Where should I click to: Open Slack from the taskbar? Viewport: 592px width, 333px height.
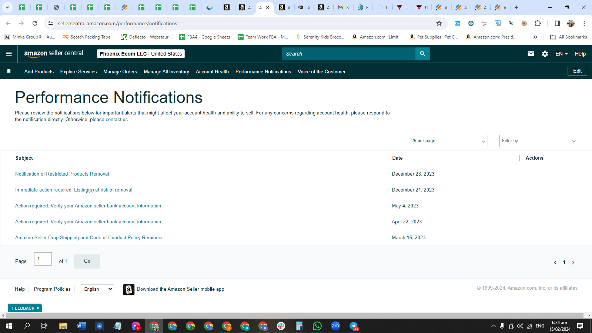(x=281, y=326)
